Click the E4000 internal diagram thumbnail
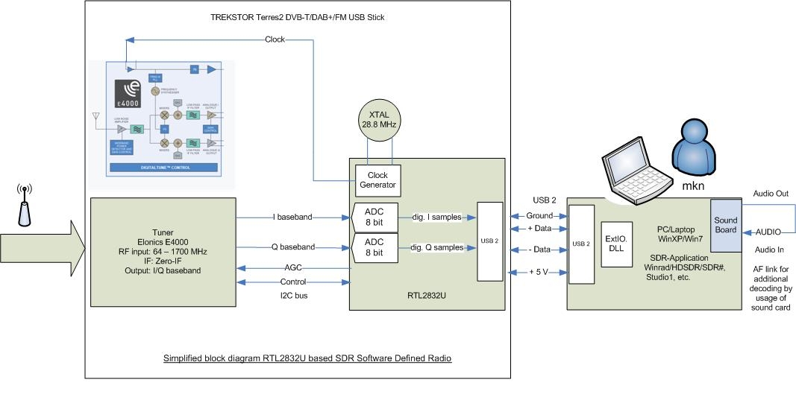This screenshot has width=796, height=397. coord(162,124)
